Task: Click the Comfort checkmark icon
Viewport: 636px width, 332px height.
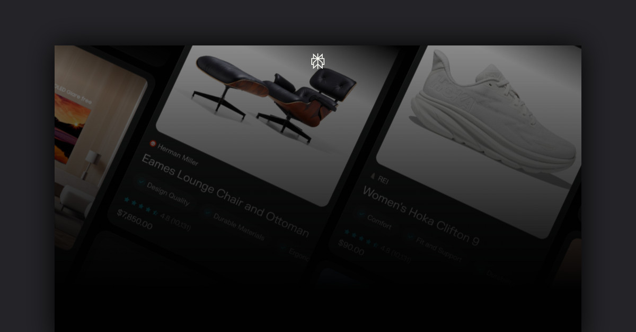Action: pos(361,214)
